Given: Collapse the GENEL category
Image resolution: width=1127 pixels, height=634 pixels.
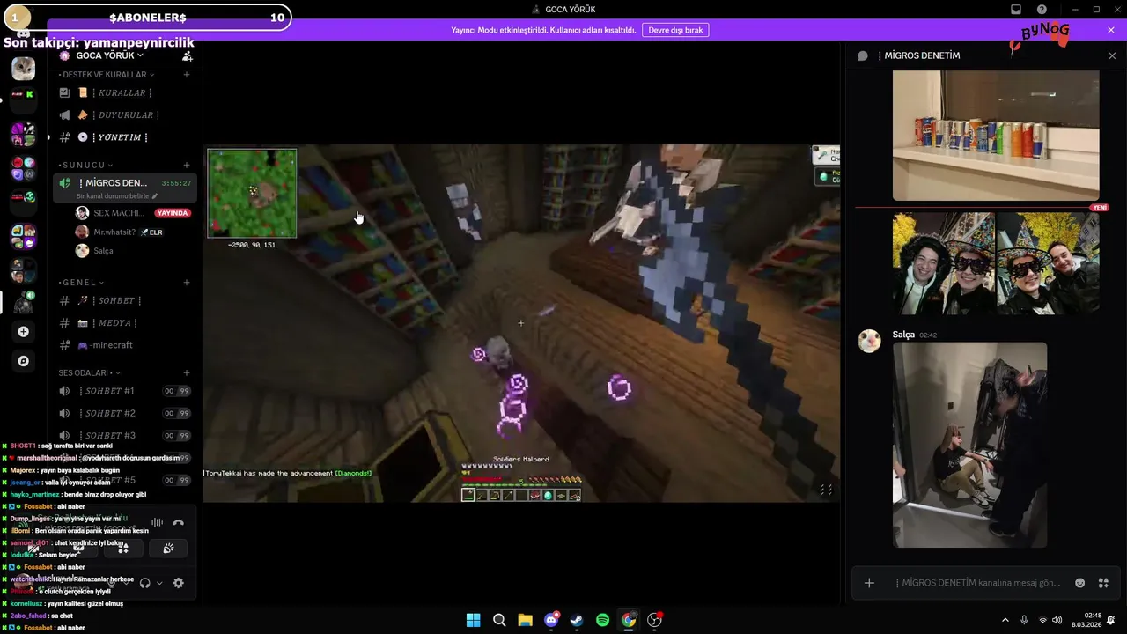Looking at the screenshot, I should (x=82, y=283).
